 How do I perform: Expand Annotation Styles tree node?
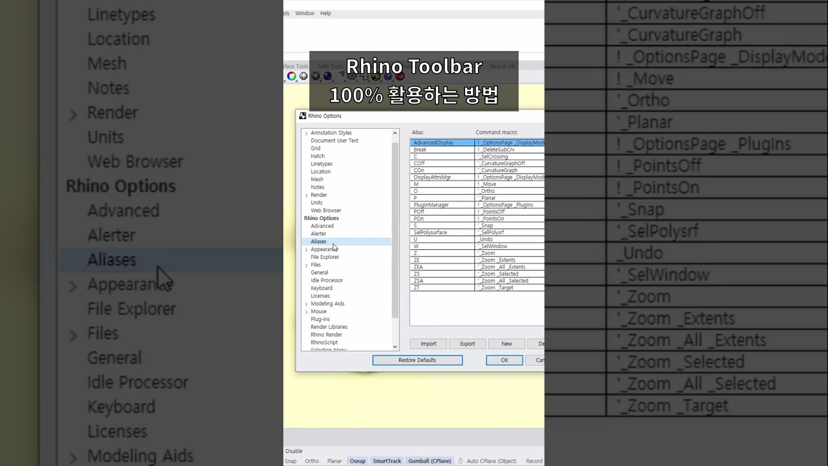click(306, 133)
